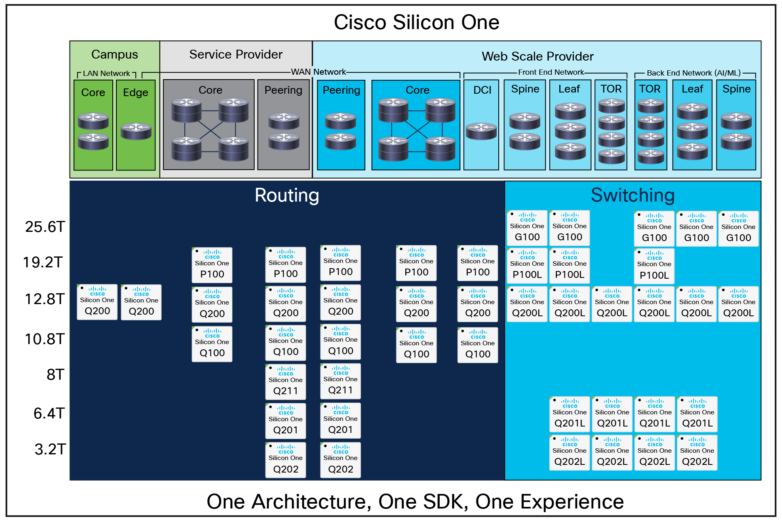Click the Routing section title
The height and width of the screenshot is (521, 782).
point(287,195)
